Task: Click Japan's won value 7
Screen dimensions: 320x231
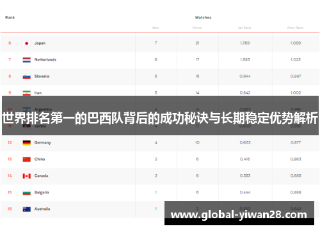Action: [x=156, y=43]
